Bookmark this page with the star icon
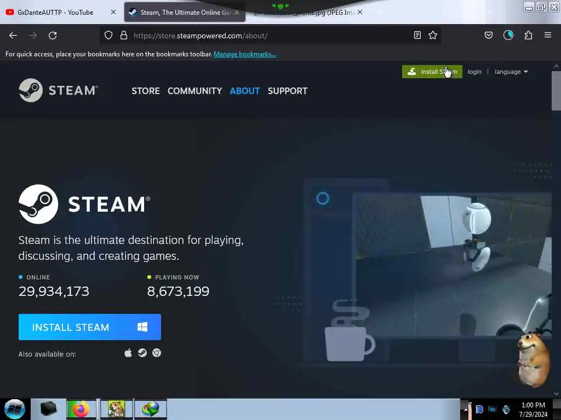Screen dimensions: 561x420 (x=433, y=35)
